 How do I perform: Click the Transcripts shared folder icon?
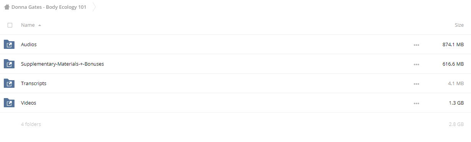pyautogui.click(x=9, y=83)
